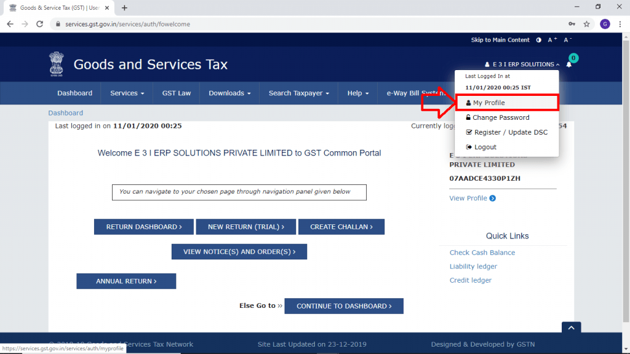Click the notification bell icon
Viewport: 630px width, 354px height.
click(x=568, y=64)
